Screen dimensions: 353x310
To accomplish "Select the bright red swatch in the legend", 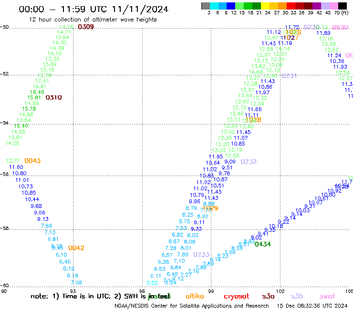I will [x=291, y=6].
